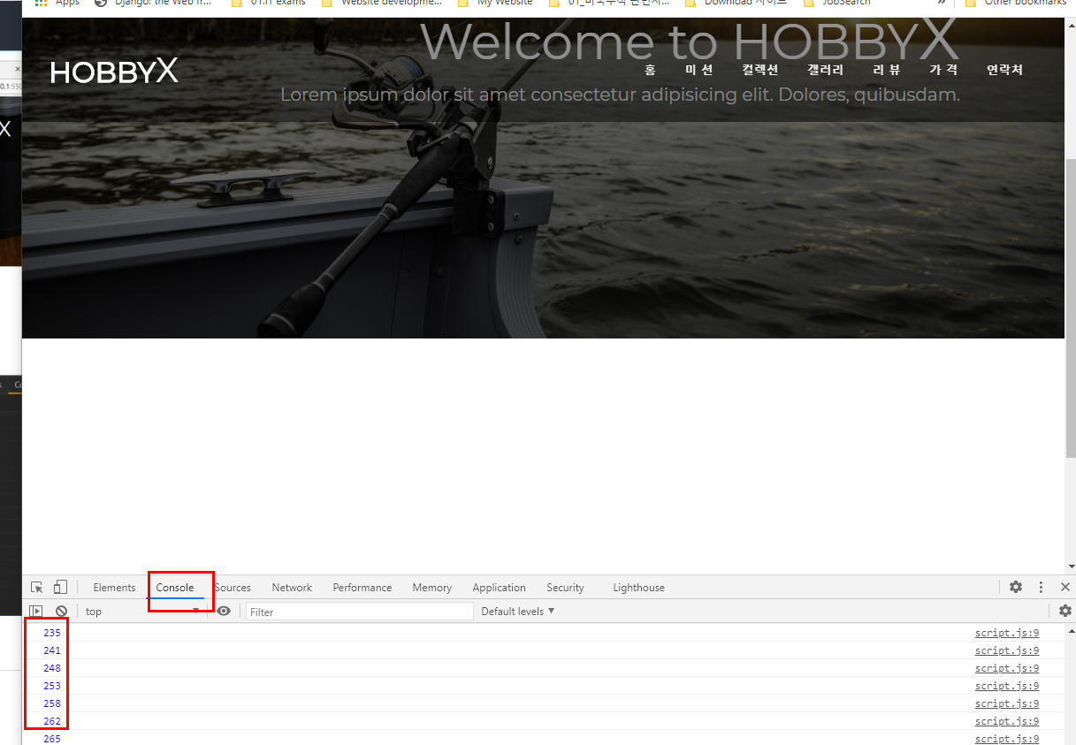Image resolution: width=1076 pixels, height=745 pixels.
Task: Open the Lighthouse tab
Action: point(638,588)
